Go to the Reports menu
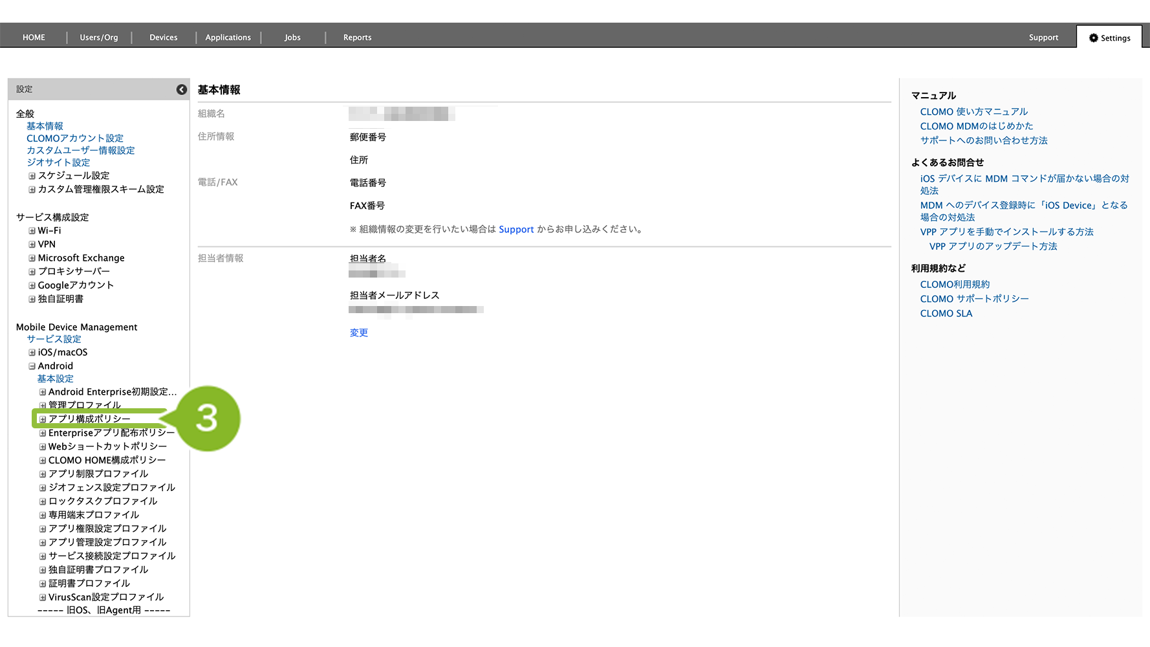 click(x=357, y=38)
